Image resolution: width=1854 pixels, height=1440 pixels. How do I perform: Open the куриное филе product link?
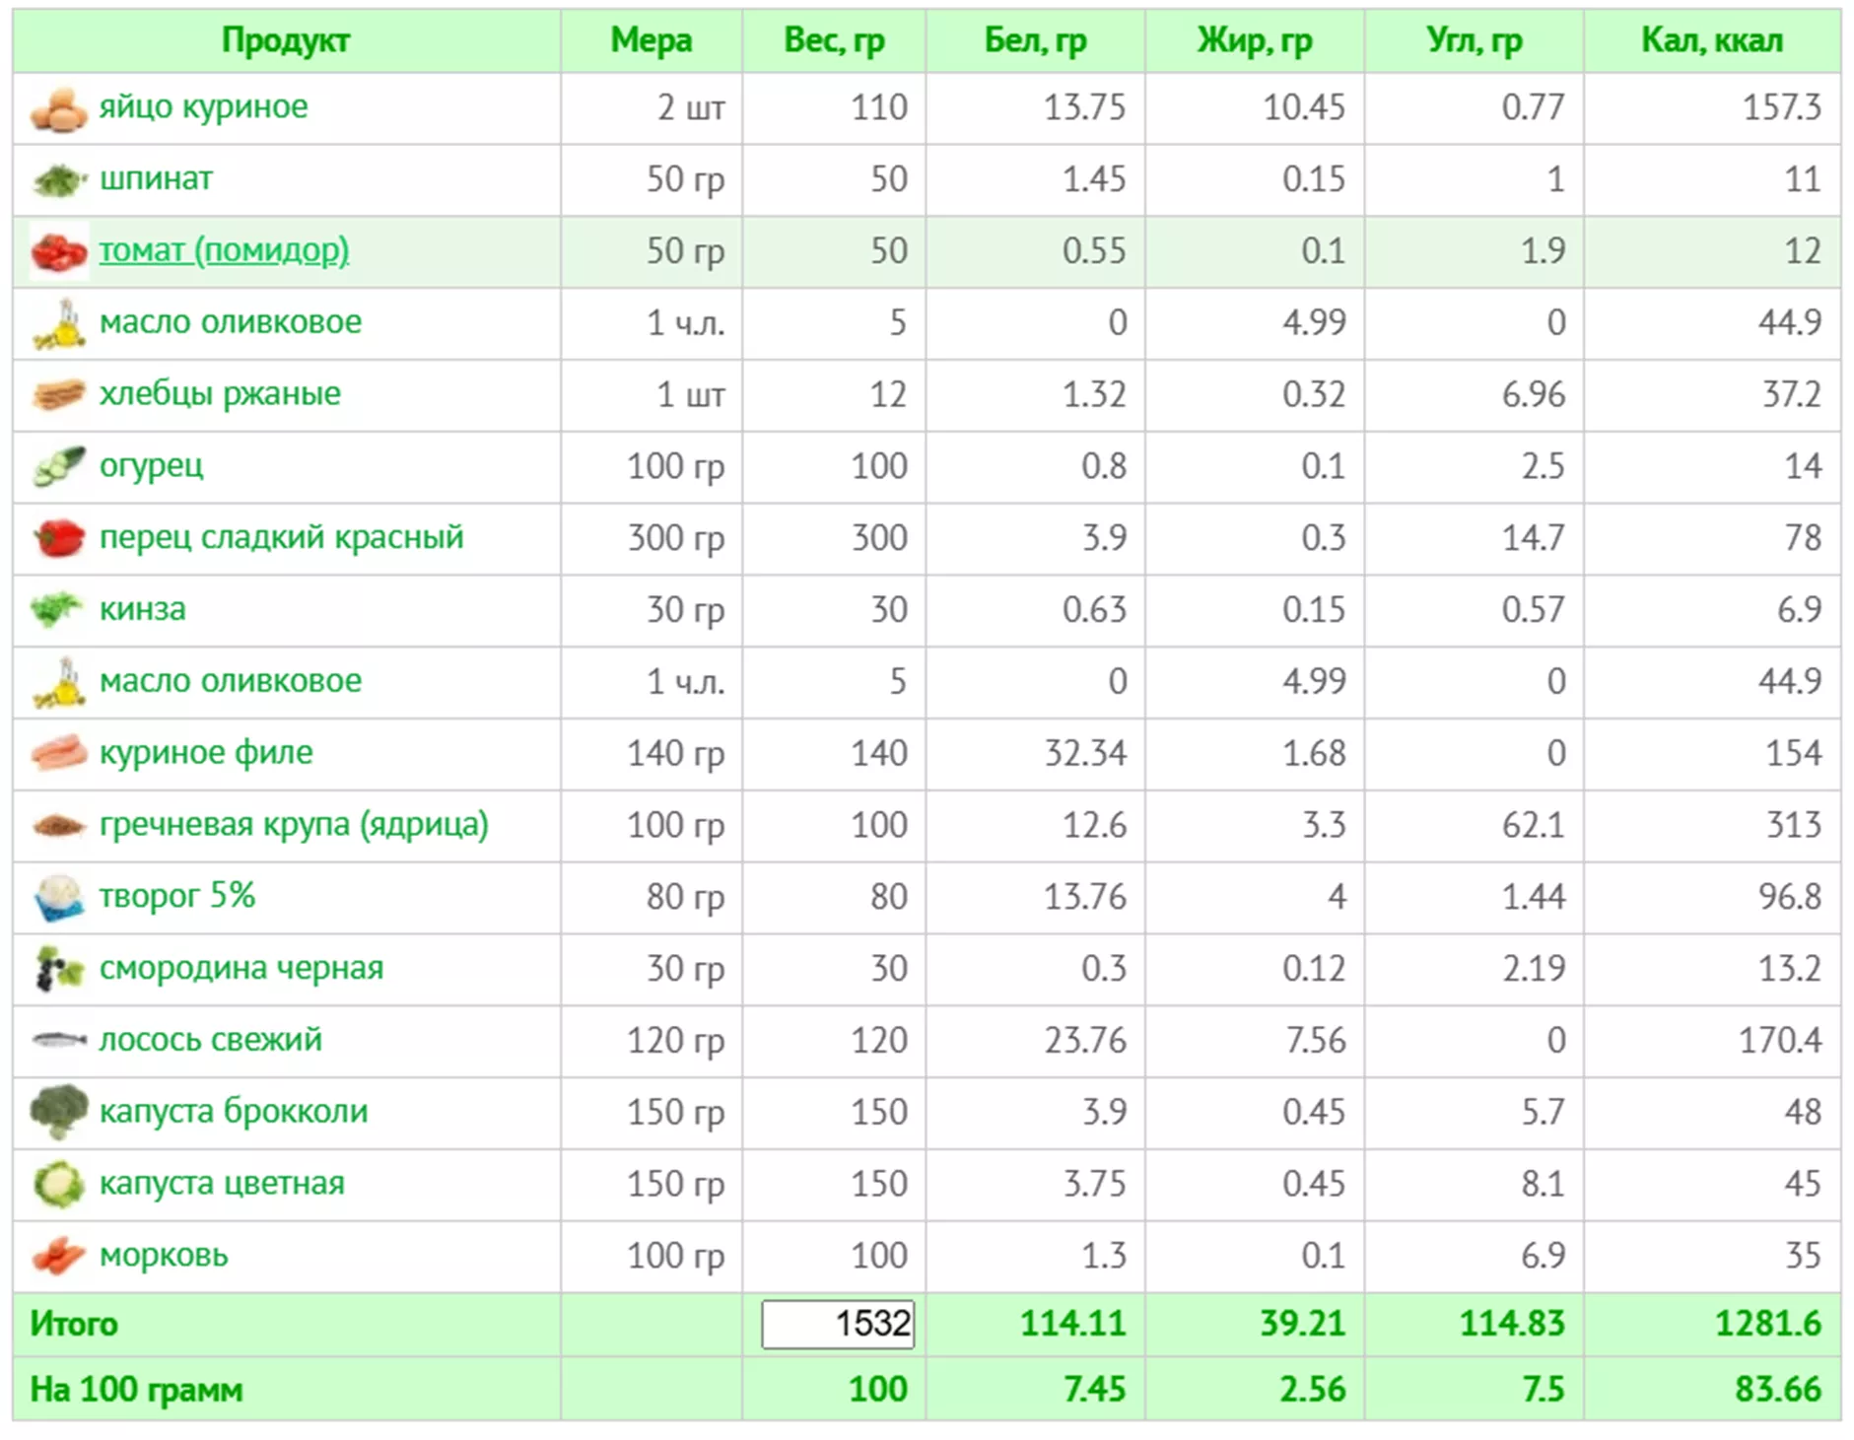point(206,753)
